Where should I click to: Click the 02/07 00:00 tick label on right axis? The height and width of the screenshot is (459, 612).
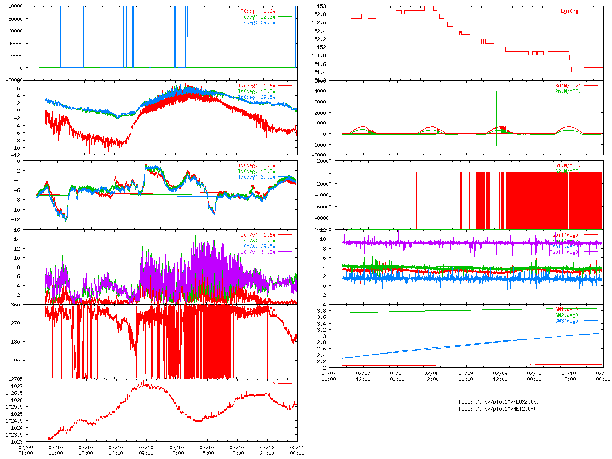(328, 376)
